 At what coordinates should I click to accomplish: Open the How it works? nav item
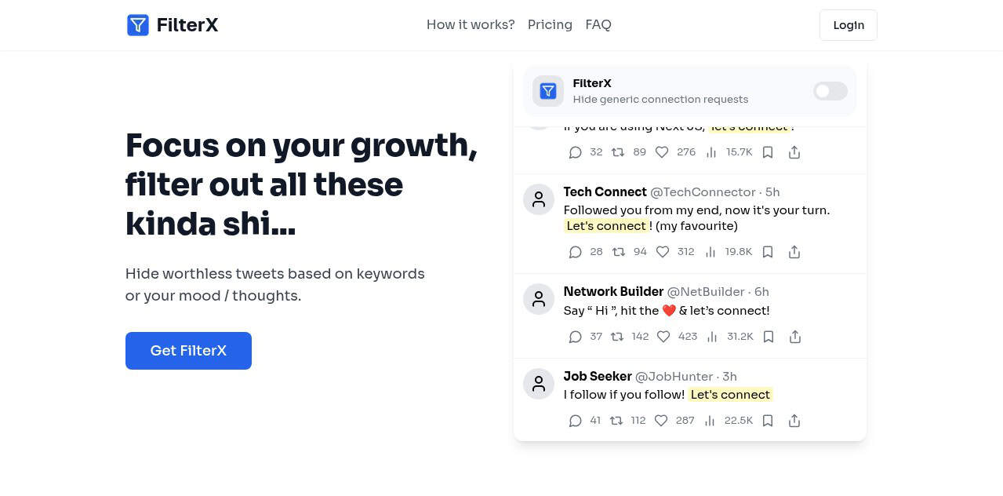pos(471,25)
